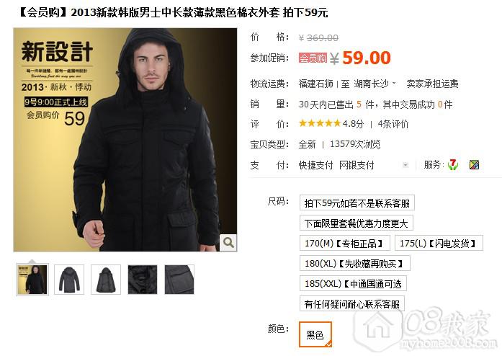Choose size 170(M) option
502x356 pixels.
coord(345,243)
